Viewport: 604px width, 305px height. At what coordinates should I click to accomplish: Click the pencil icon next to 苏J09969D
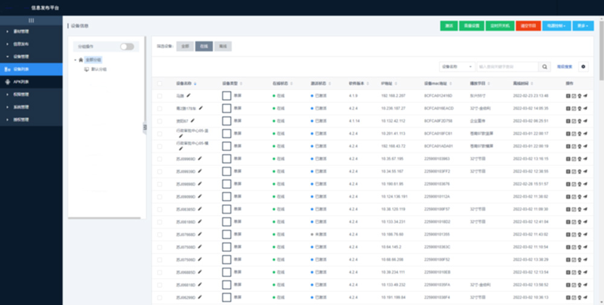point(200,159)
